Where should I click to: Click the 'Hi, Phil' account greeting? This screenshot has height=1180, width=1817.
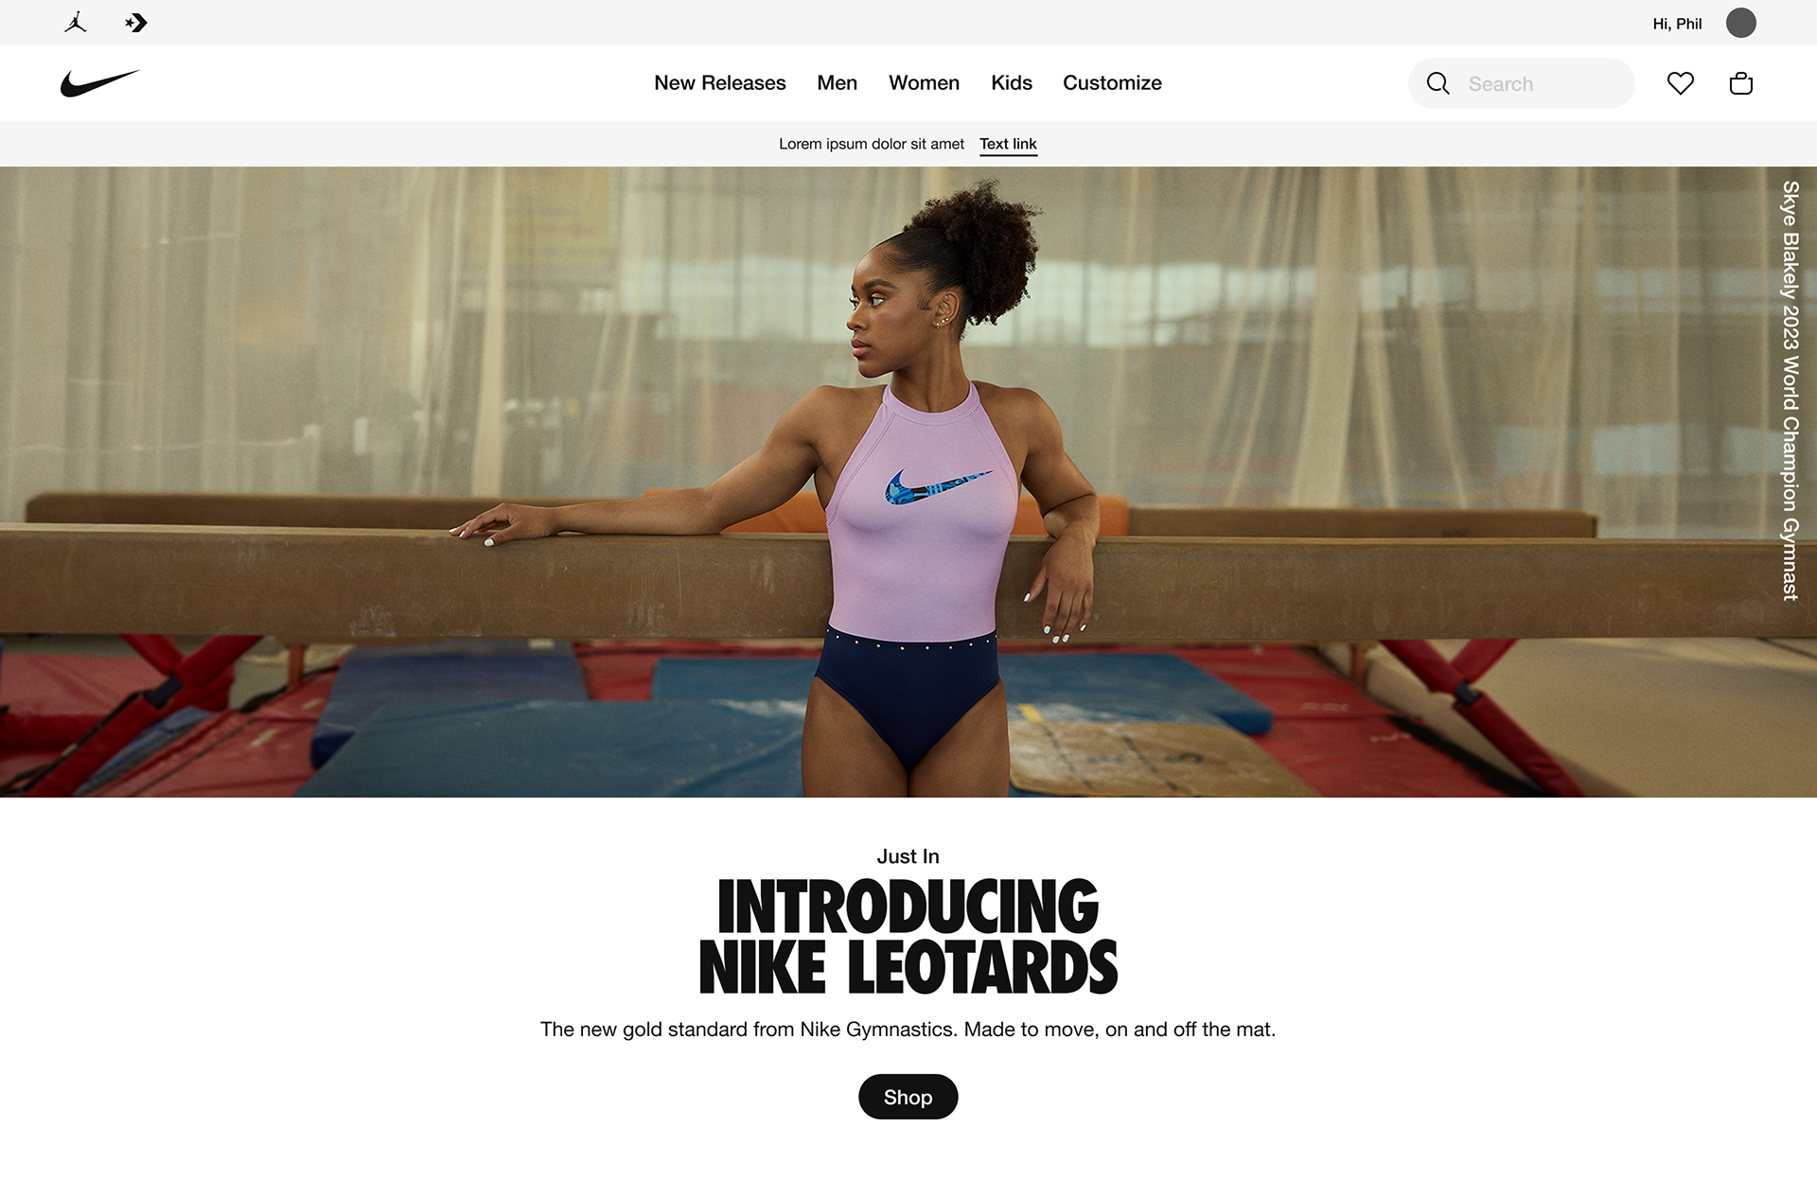pyautogui.click(x=1677, y=24)
